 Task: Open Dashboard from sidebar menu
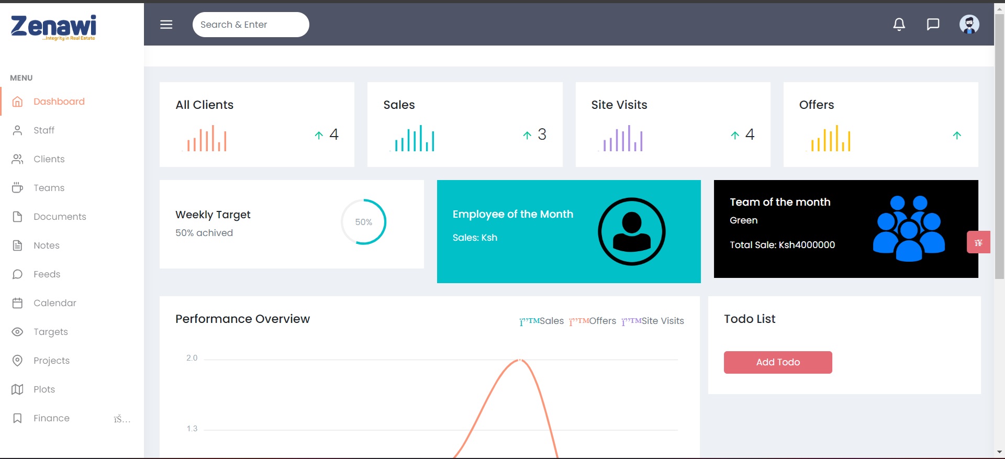click(x=59, y=102)
